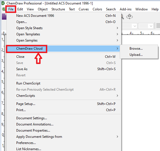Expand the ChemScripts submenu
Image resolution: width=160 pixels, height=151 pixels.
(64, 96)
